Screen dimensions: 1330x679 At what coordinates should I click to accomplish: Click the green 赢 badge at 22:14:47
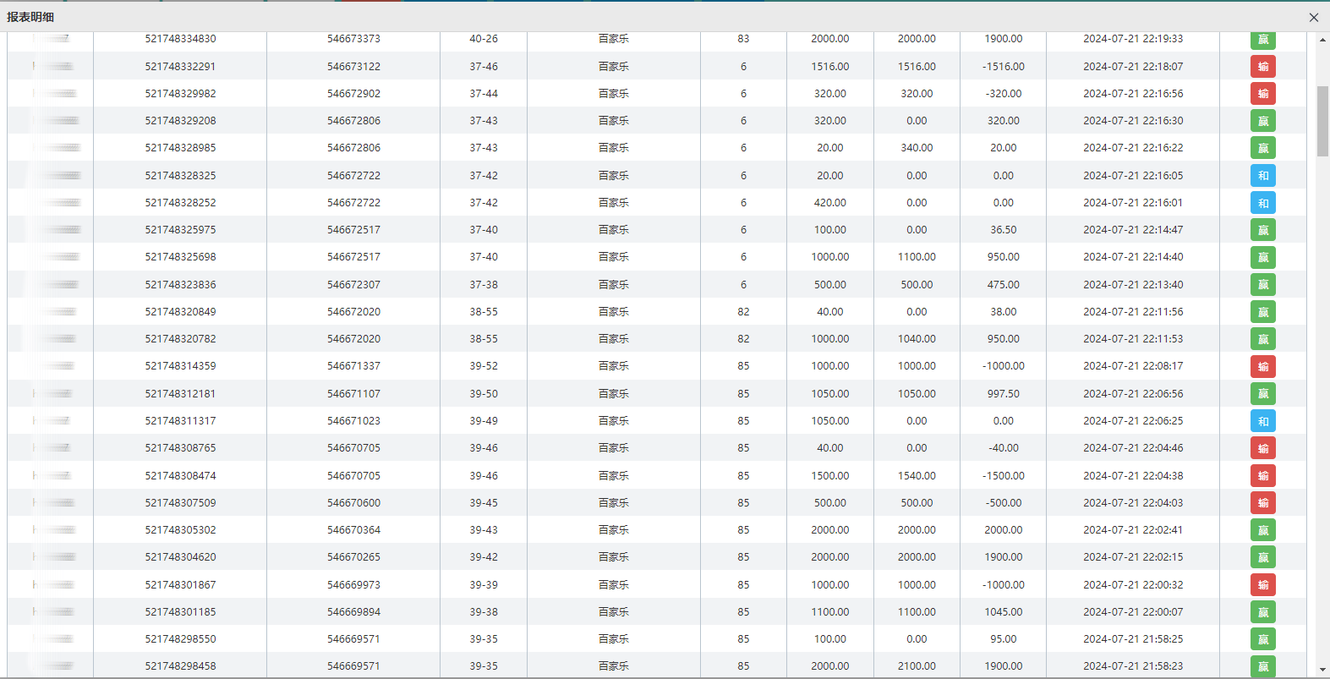[x=1262, y=230]
